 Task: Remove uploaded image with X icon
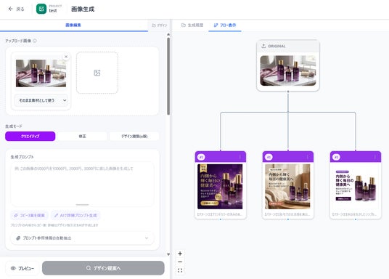(66, 57)
